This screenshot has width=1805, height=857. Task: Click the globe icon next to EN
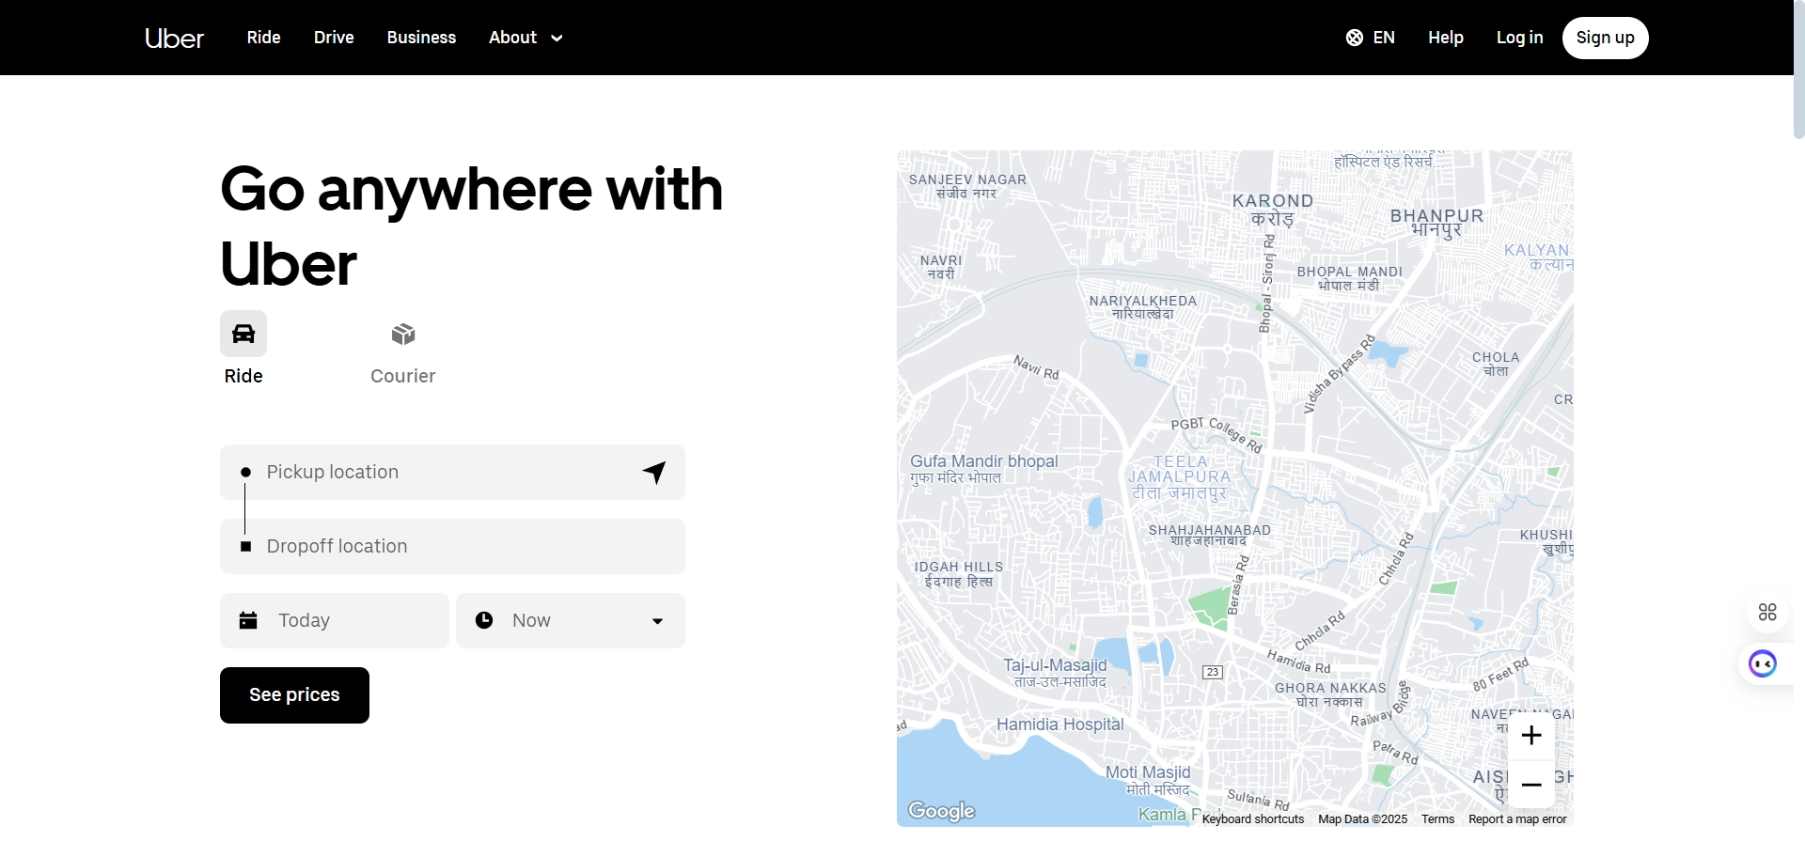coord(1354,38)
